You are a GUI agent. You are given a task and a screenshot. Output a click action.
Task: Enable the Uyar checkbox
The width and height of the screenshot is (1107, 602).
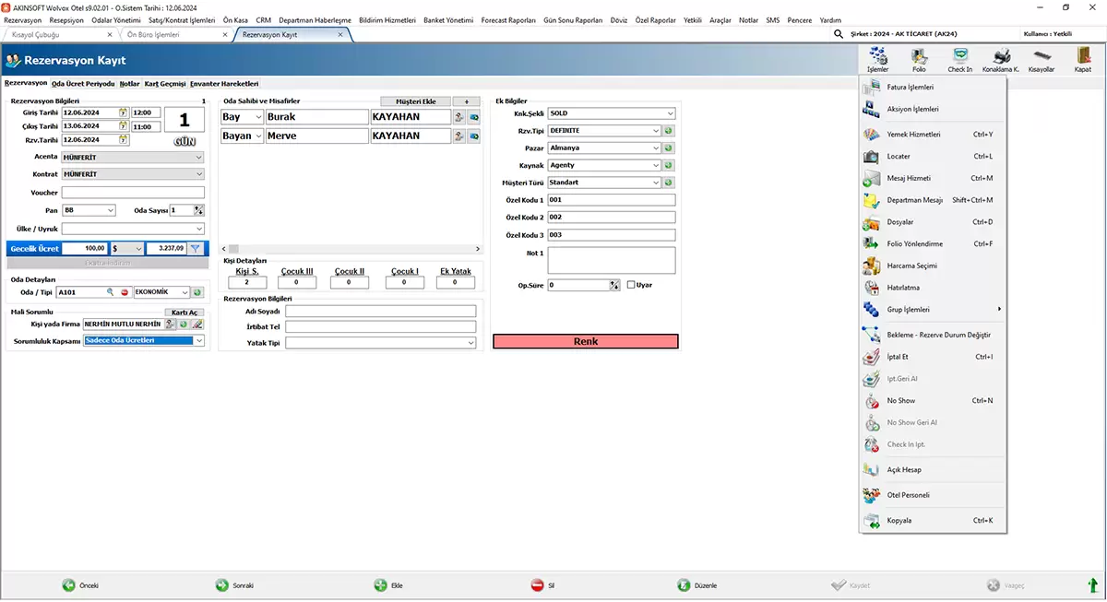click(631, 285)
